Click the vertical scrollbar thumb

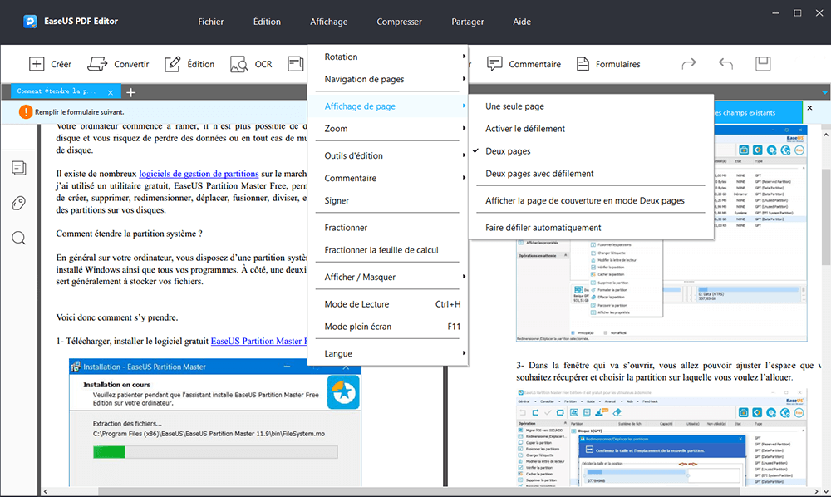826,217
